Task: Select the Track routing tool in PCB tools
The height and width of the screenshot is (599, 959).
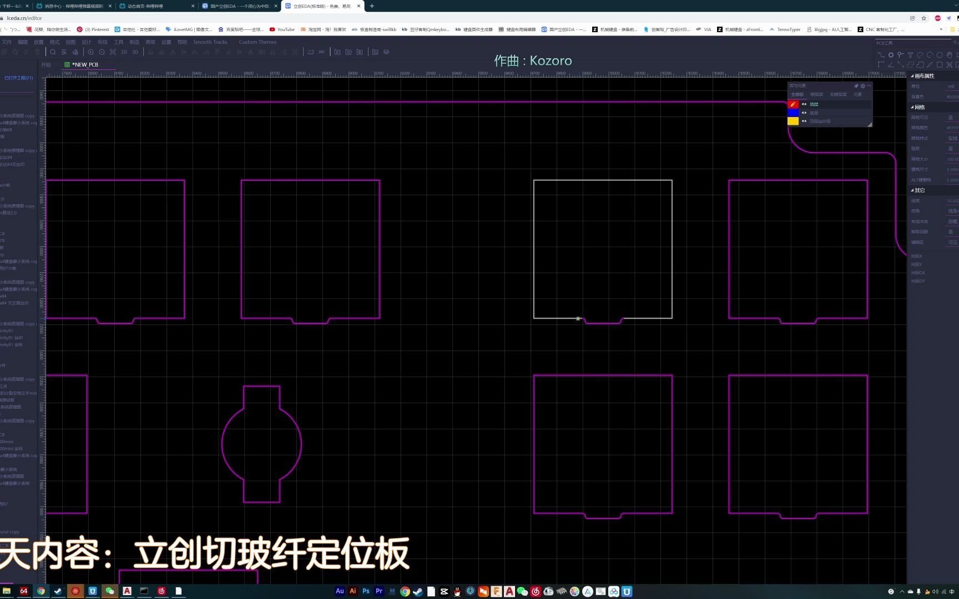Action: tap(881, 55)
